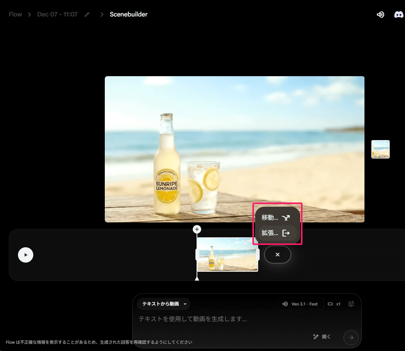Click the playhead marker below the timeline
Screen dimensions: 405x351
[197, 279]
